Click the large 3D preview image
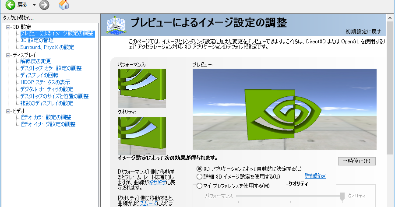Viewport: 395px width, 207px height. click(285, 109)
